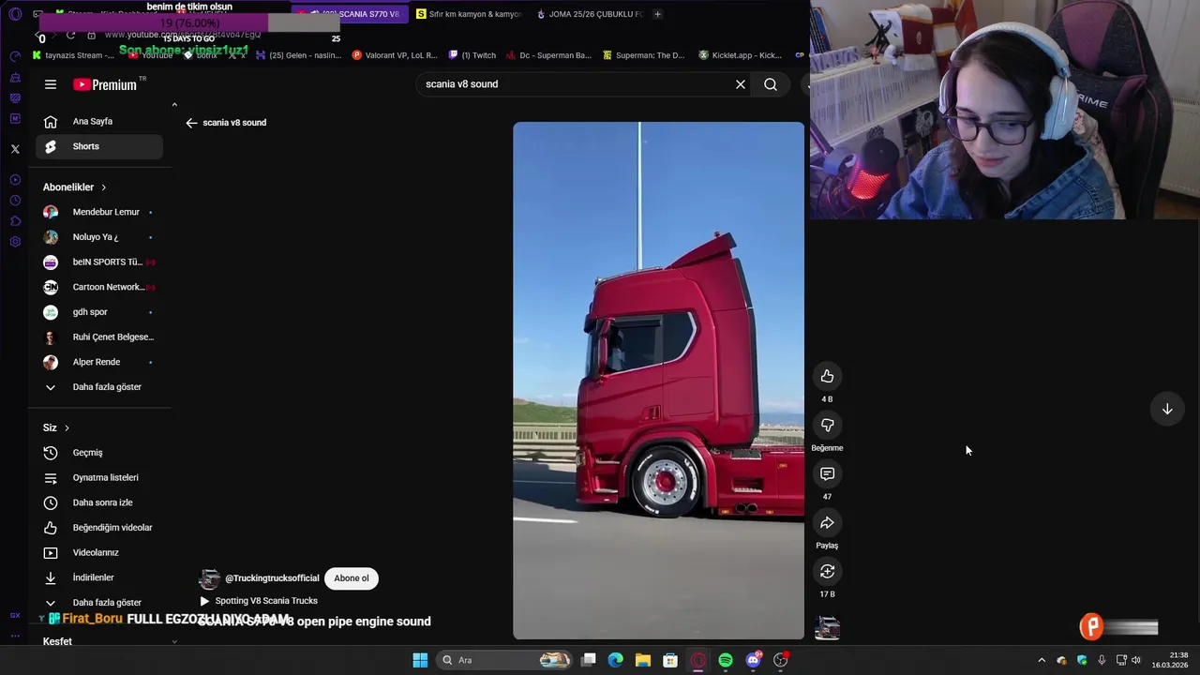Open X (Twitter) in Opera sidebar
The height and width of the screenshot is (675, 1200).
point(15,149)
